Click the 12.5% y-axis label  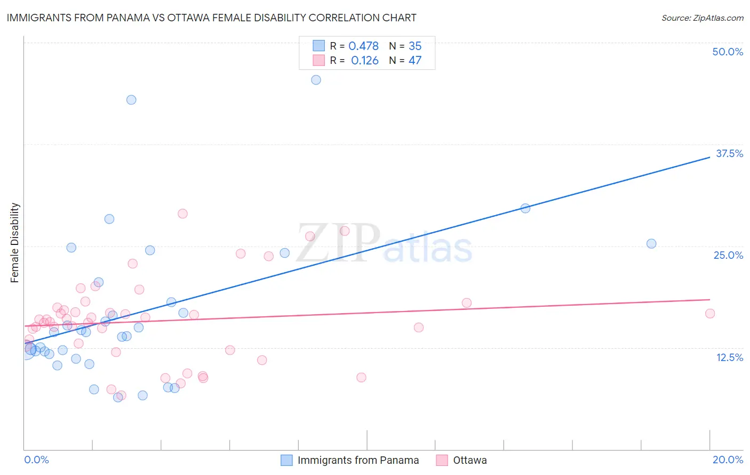point(729,357)
